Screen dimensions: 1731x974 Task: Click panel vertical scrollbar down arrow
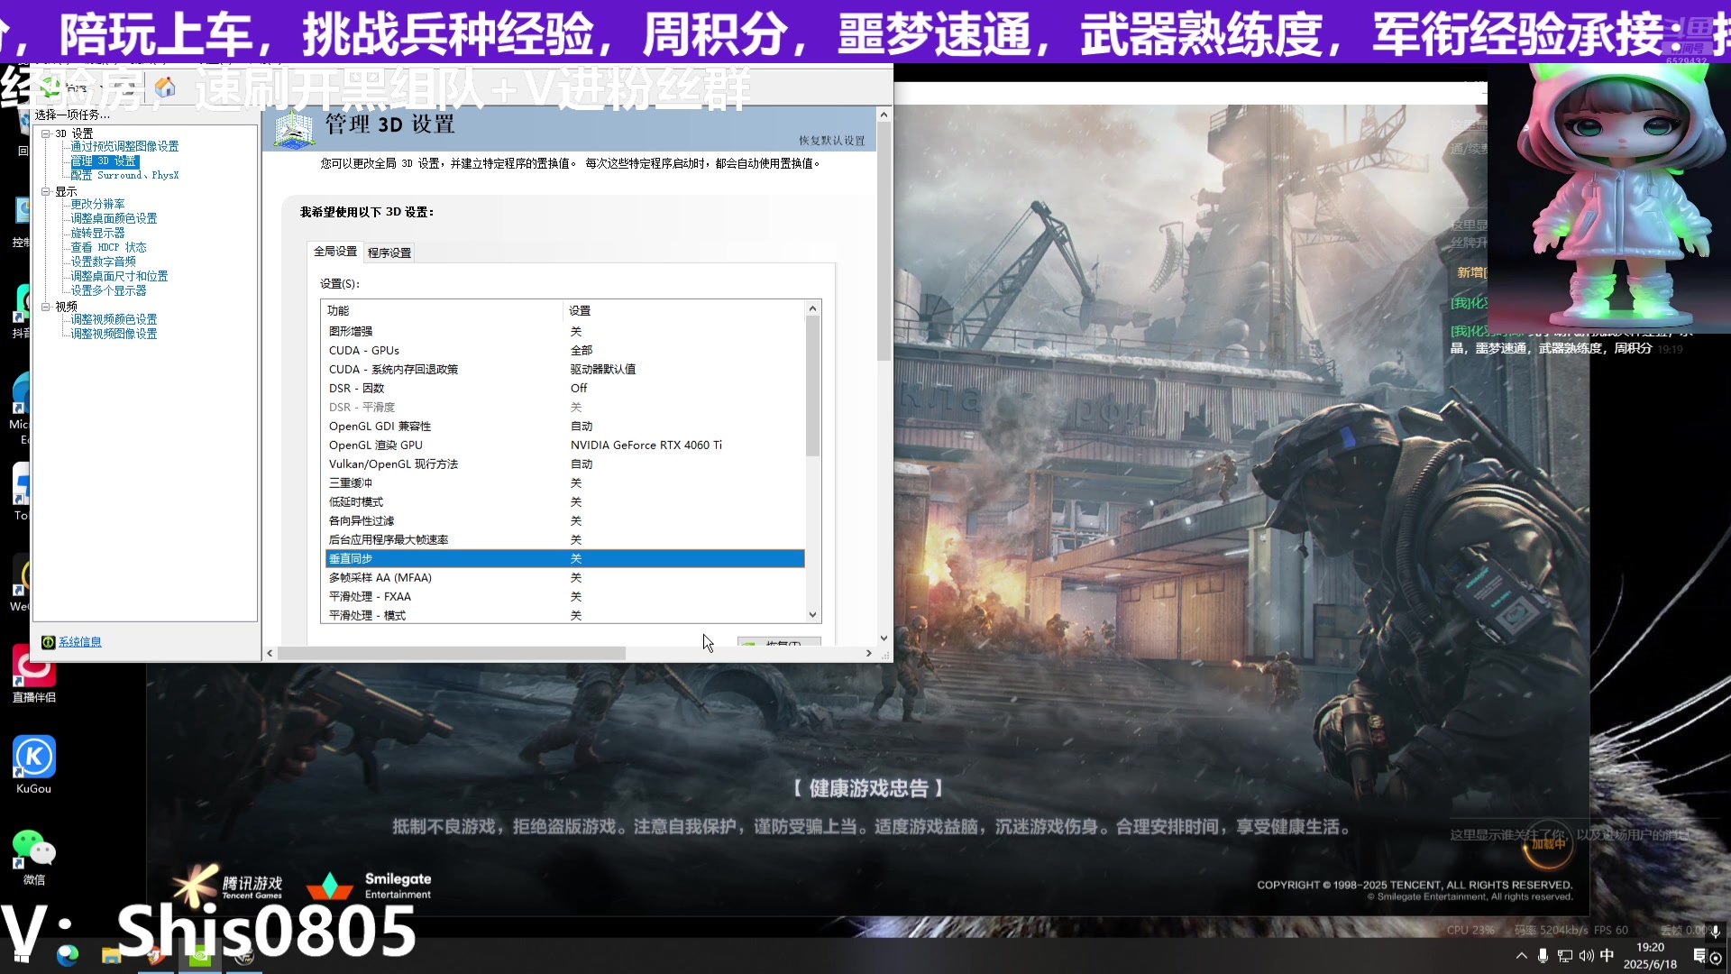coord(884,638)
